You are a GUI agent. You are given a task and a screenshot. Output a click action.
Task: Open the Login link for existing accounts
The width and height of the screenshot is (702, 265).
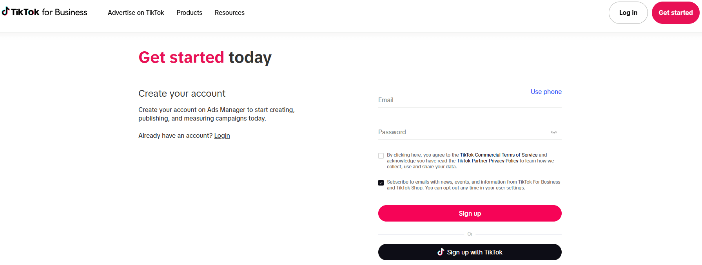[222, 135]
